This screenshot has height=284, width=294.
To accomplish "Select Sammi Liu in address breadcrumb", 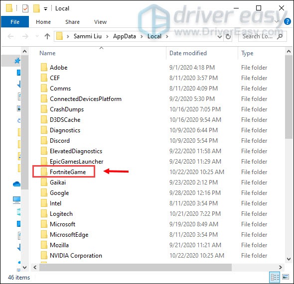I will pyautogui.click(x=88, y=36).
